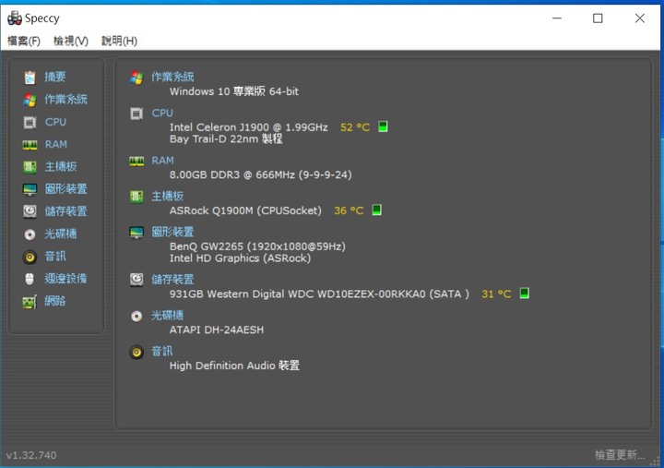Click 週邊設備 mouse icon in sidebar

[x=30, y=279]
